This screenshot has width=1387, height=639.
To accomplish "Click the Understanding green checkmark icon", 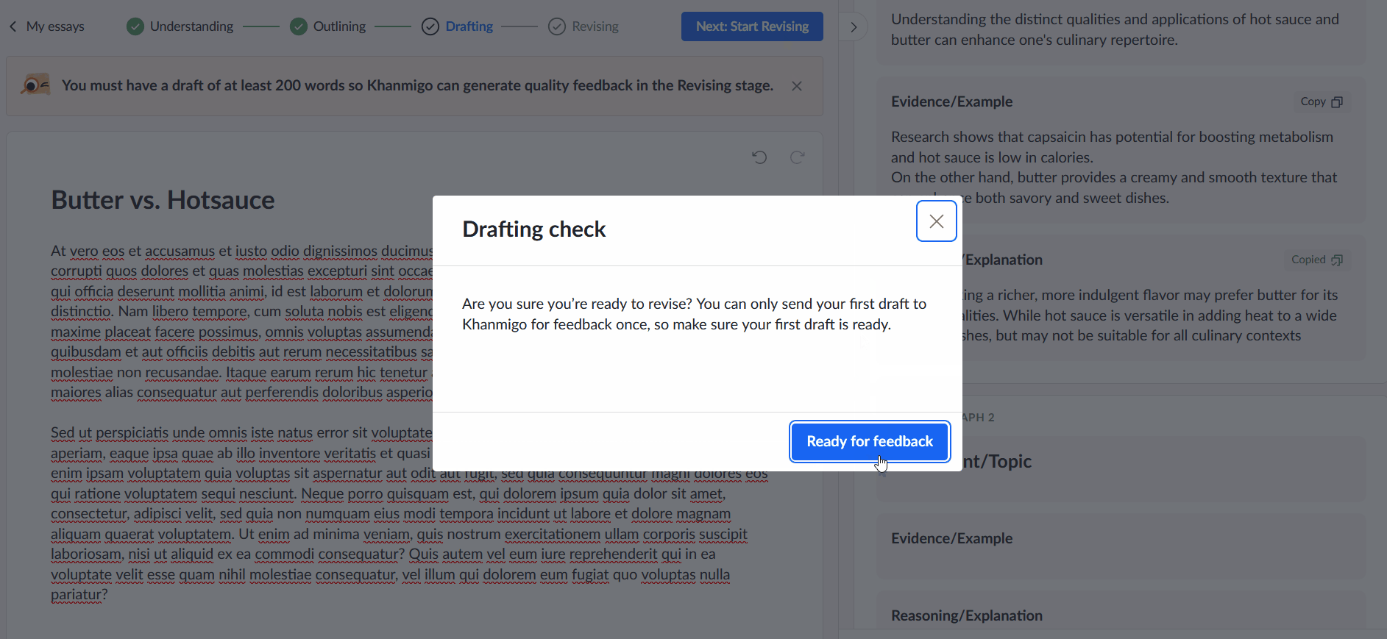I will click(x=135, y=26).
